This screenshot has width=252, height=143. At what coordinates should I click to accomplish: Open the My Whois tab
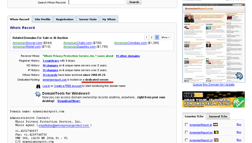[x=109, y=19]
